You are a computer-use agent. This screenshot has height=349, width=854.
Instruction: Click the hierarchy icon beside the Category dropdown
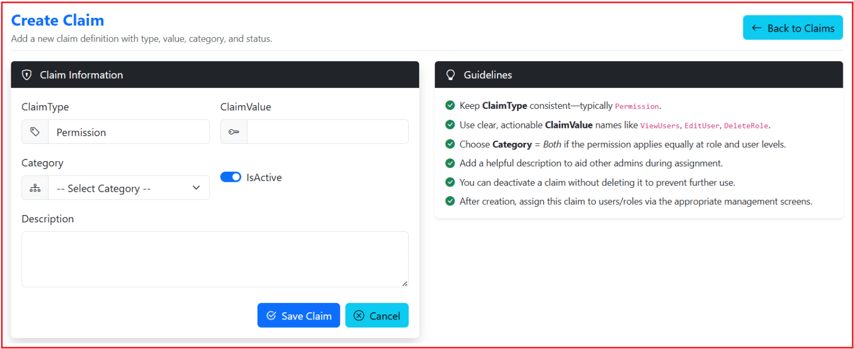(x=35, y=188)
